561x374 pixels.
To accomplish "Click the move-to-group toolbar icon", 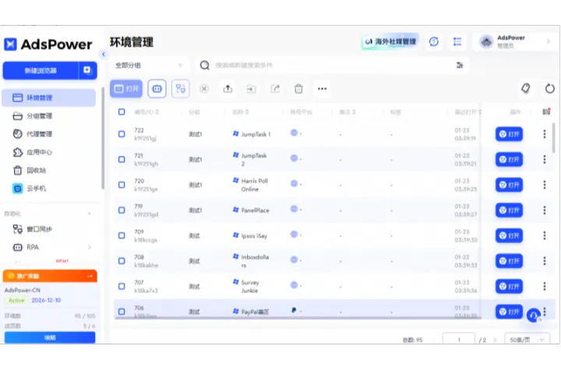I will pyautogui.click(x=251, y=88).
